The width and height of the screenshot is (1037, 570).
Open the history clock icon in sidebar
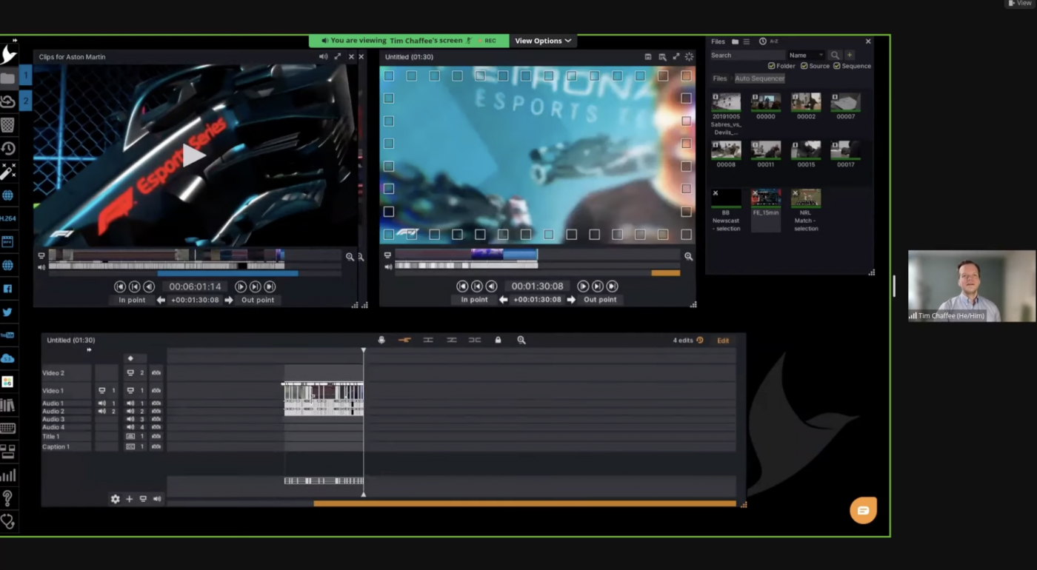pyautogui.click(x=7, y=148)
